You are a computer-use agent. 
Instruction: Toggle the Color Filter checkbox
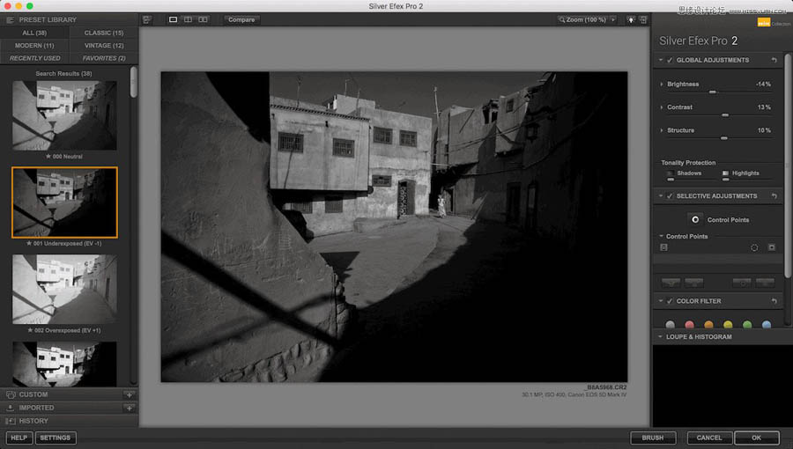[670, 301]
